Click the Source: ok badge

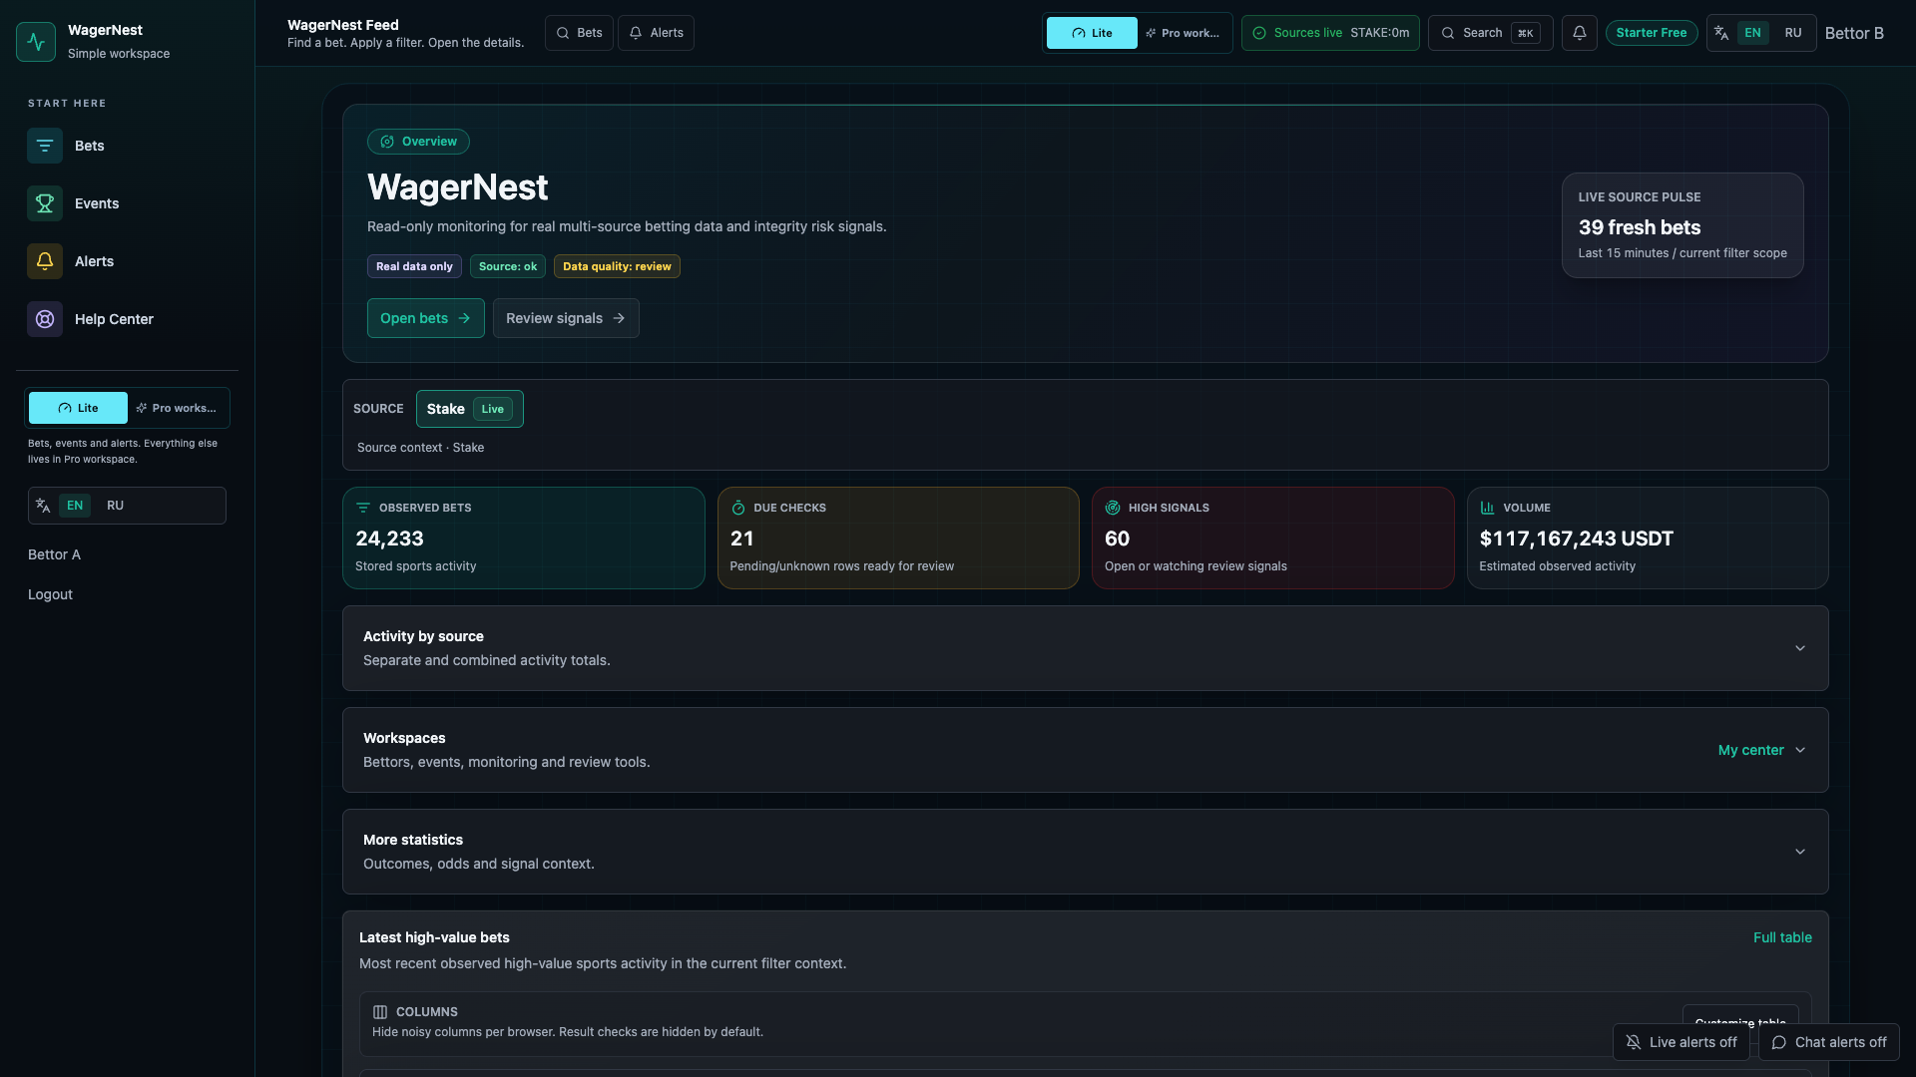[x=508, y=266]
